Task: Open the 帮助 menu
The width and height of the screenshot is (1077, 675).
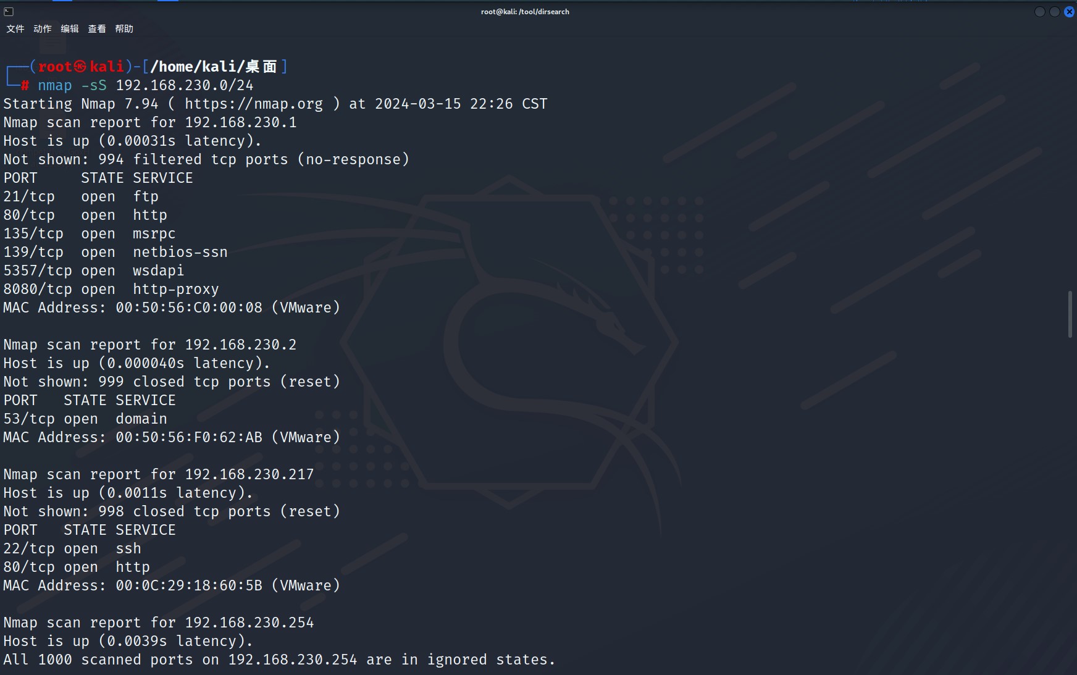Action: pyautogui.click(x=124, y=28)
